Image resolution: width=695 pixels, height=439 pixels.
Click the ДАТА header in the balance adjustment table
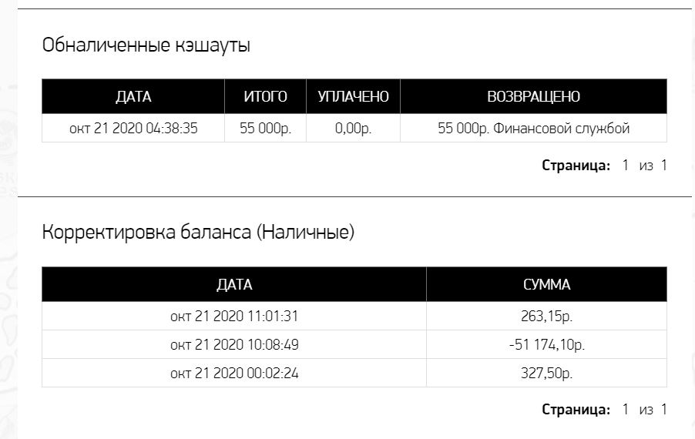234,285
